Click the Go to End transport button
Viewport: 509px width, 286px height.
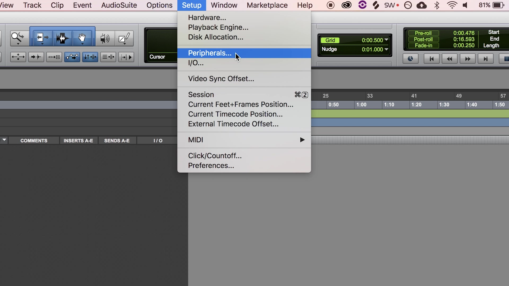[485, 59]
